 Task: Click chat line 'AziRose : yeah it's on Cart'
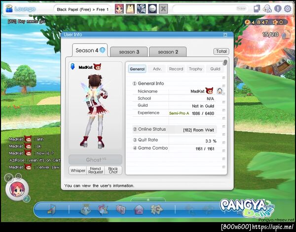[x=35, y=160]
